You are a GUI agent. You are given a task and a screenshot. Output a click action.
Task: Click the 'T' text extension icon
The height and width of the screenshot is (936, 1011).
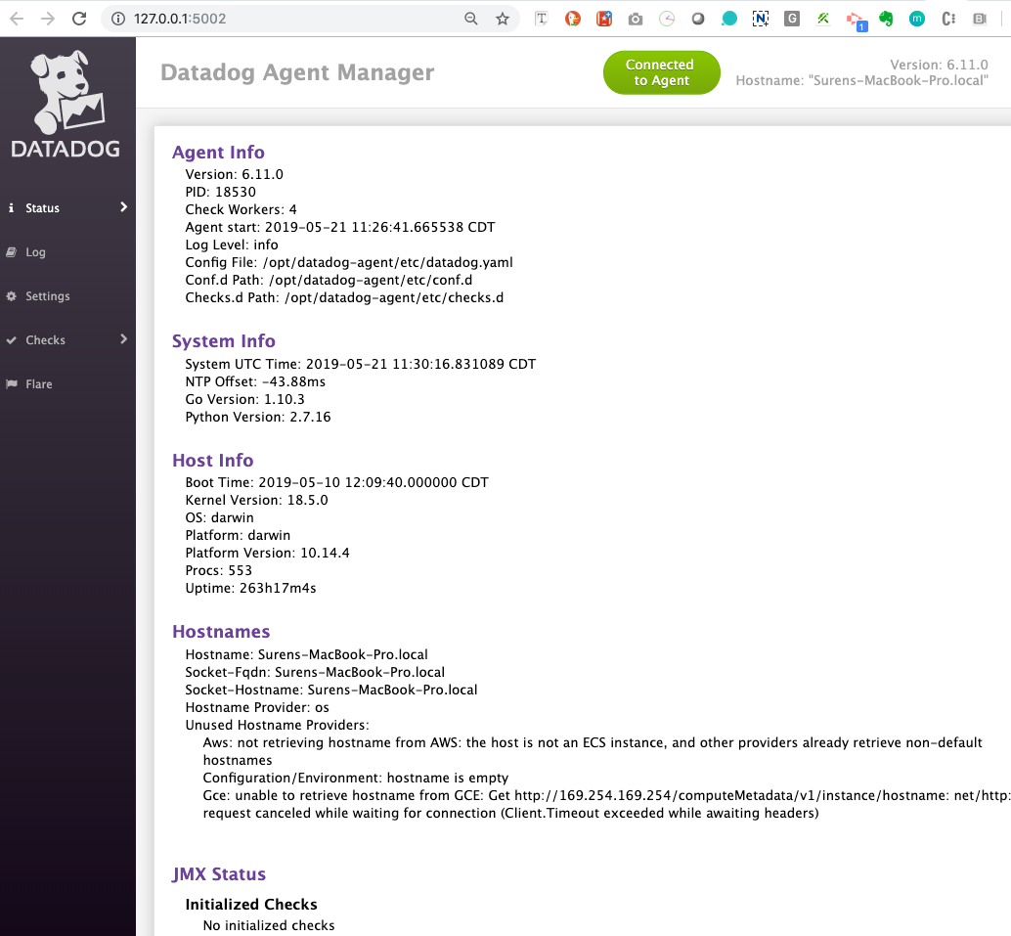tap(542, 19)
